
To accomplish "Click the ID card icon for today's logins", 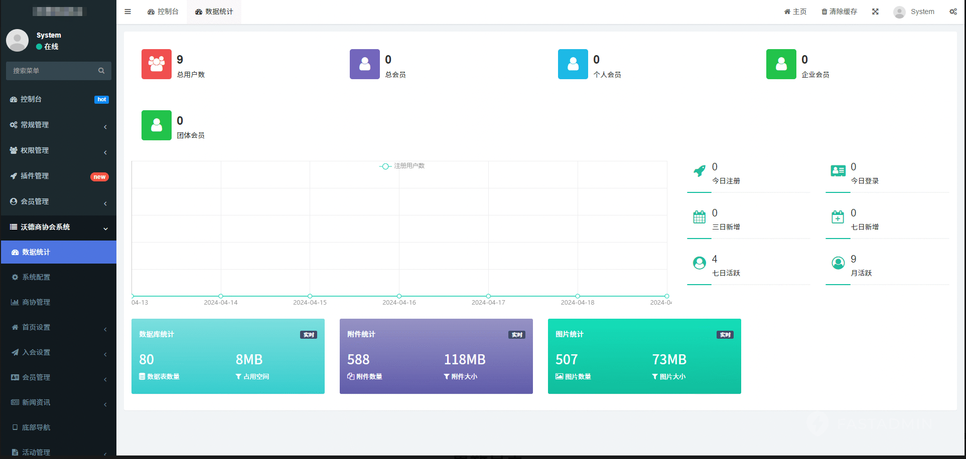I will [x=838, y=171].
